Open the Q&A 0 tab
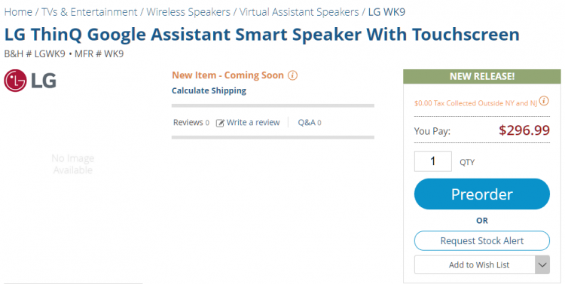This screenshot has height=284, width=565. click(x=310, y=123)
